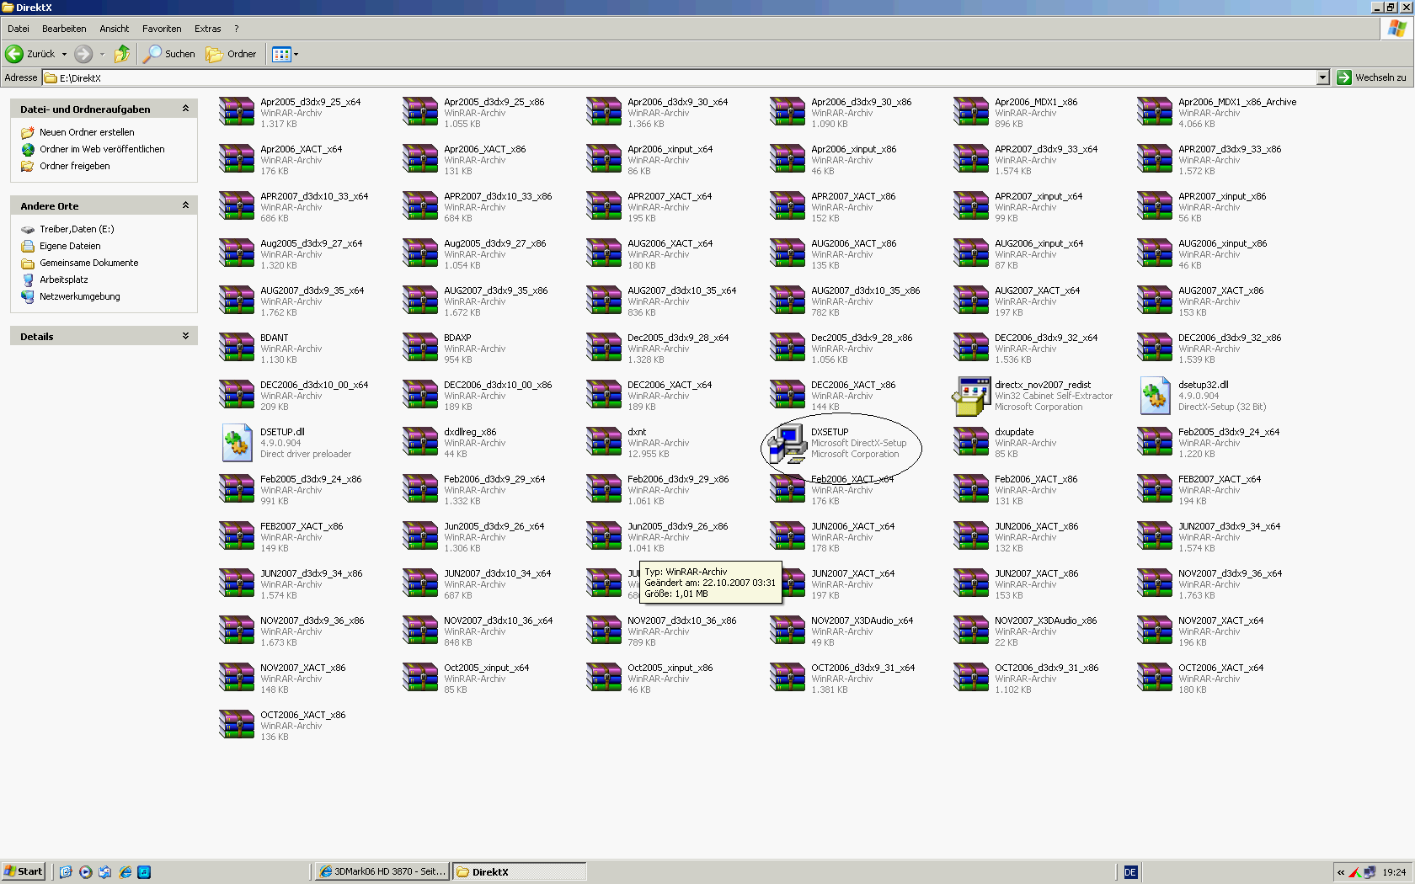This screenshot has height=884, width=1415.
Task: Click the address field E:\DirektX
Action: tap(680, 77)
